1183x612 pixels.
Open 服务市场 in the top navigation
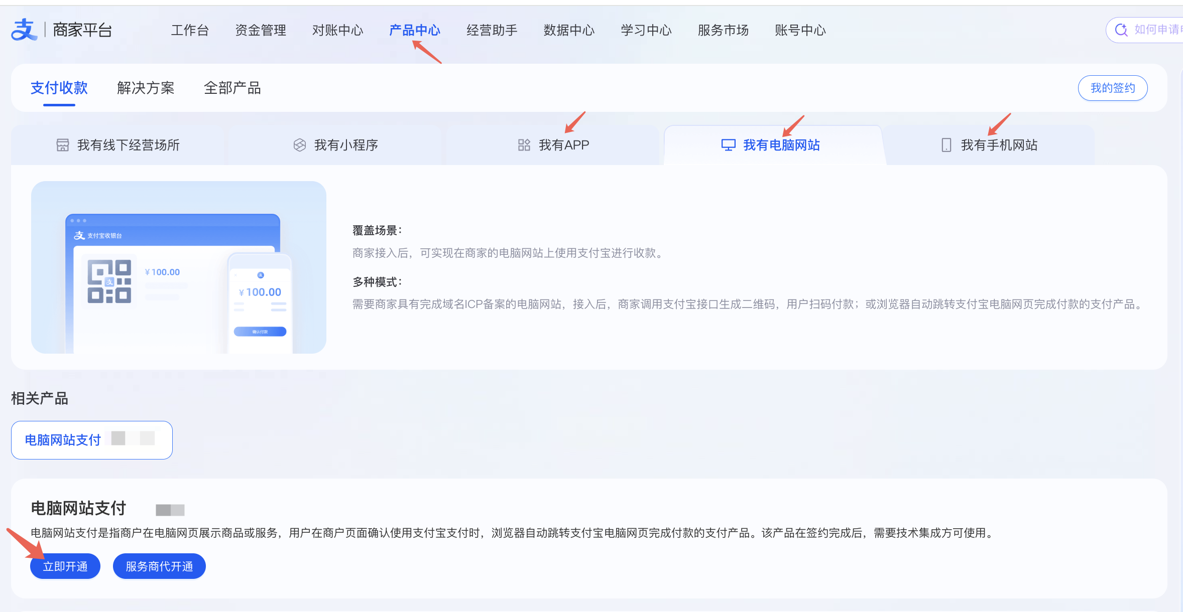point(723,30)
